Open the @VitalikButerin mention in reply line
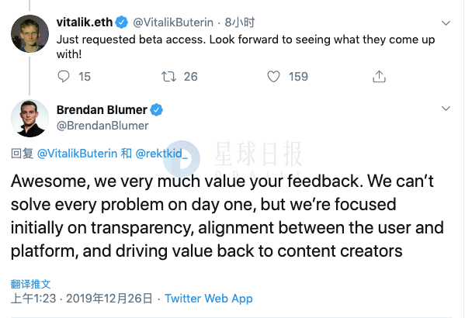 point(77,154)
